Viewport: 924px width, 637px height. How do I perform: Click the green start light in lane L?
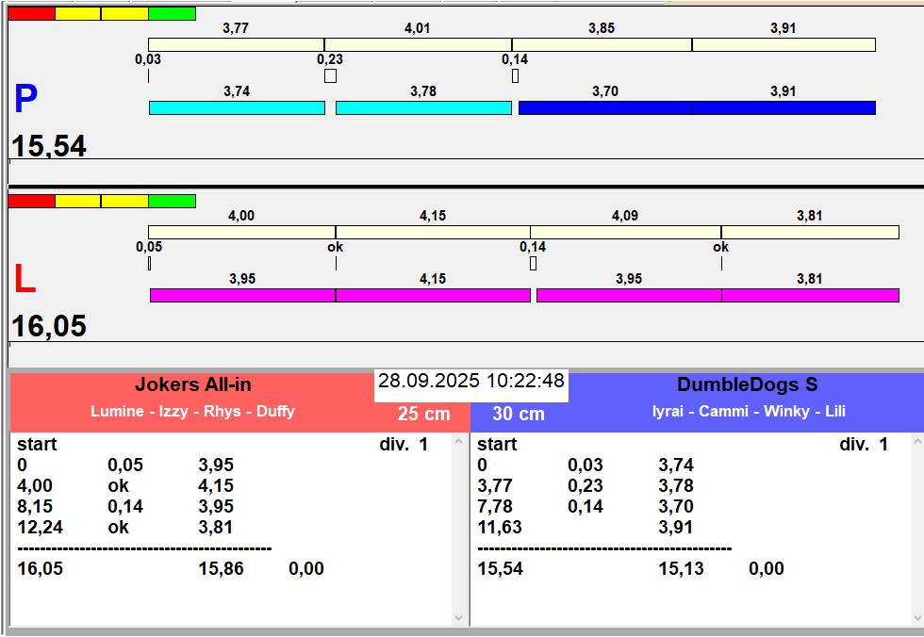[172, 202]
